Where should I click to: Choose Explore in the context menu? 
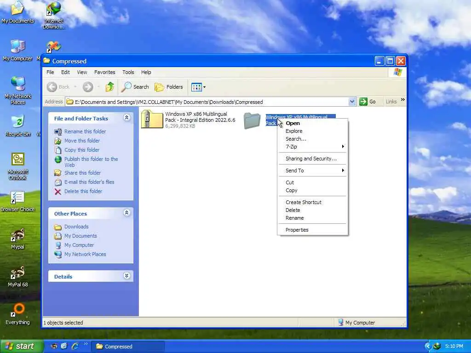(312, 131)
